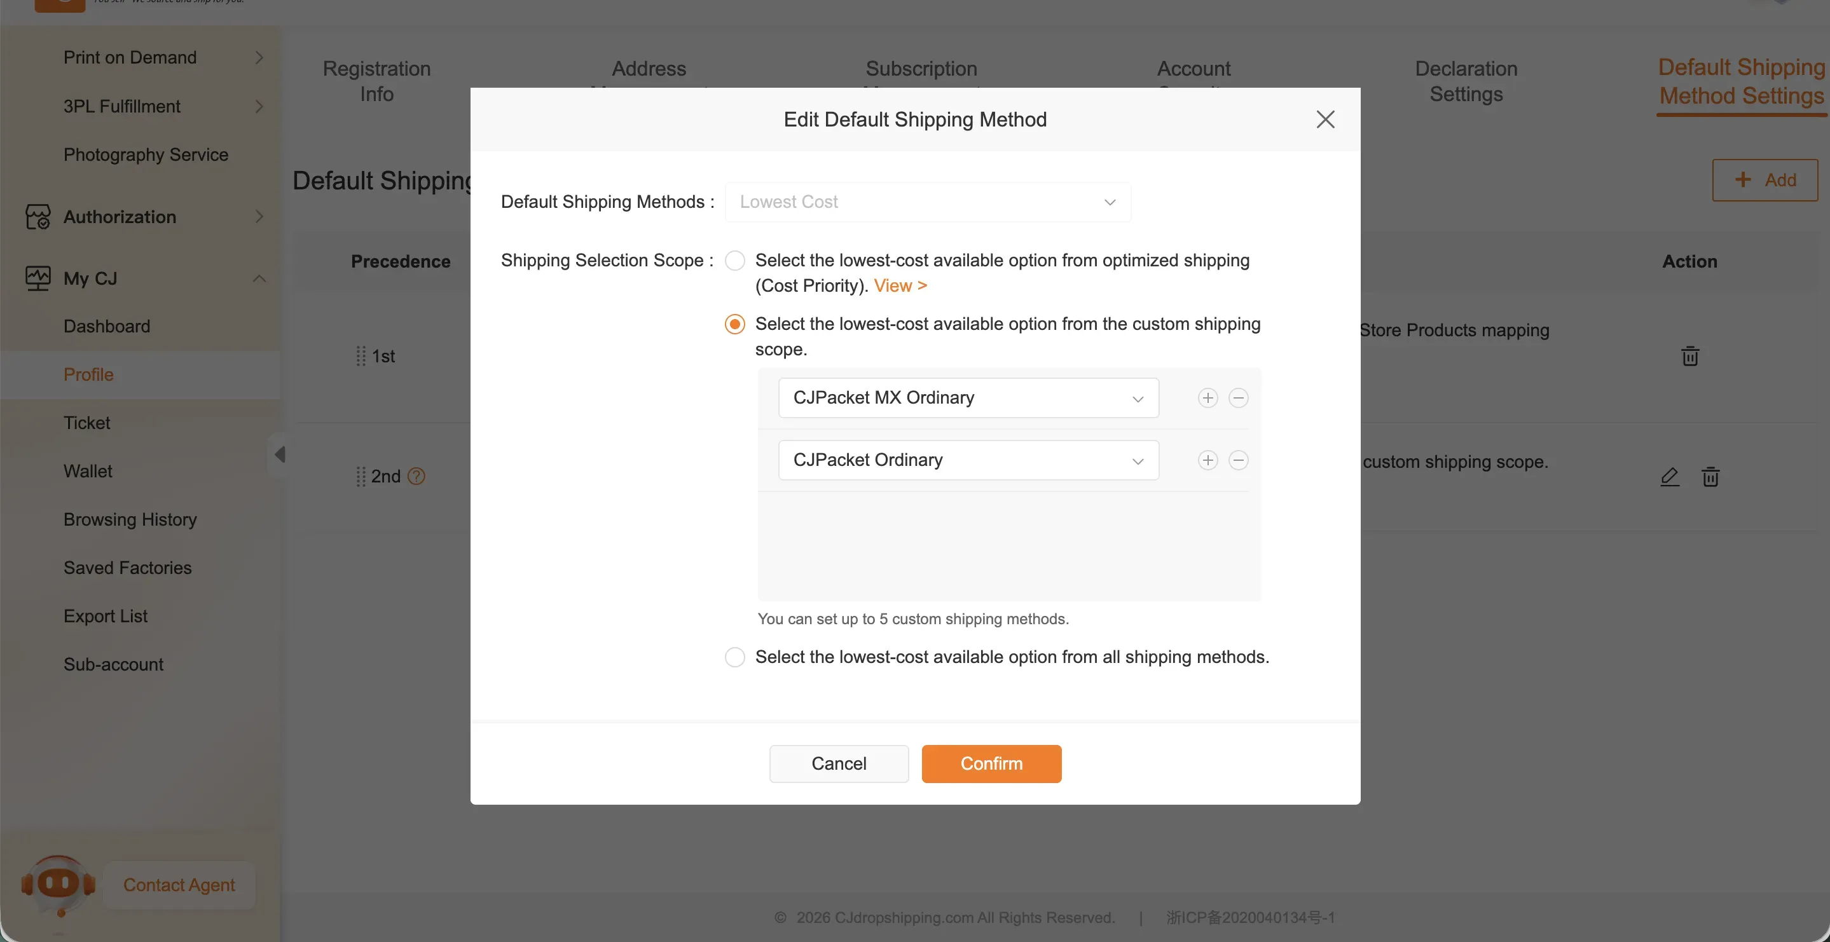
Task: Open CJPacket Ordinary dropdown
Action: pyautogui.click(x=968, y=460)
